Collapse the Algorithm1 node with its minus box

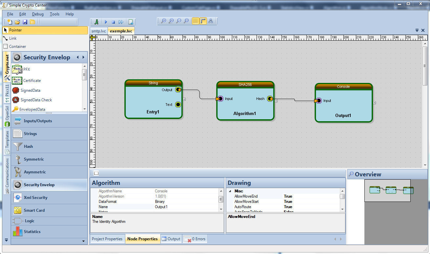point(276,101)
